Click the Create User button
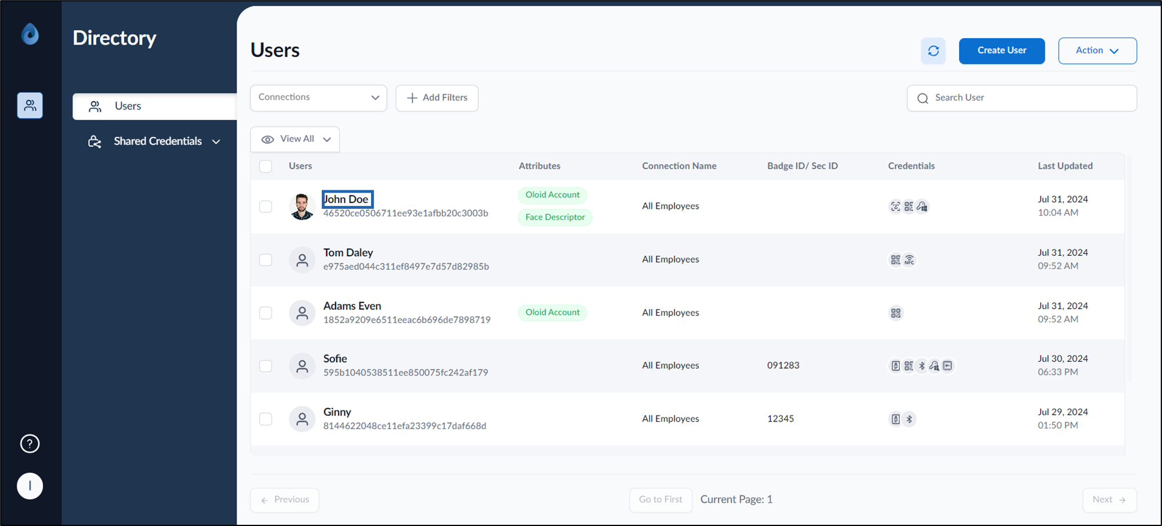 [1001, 51]
